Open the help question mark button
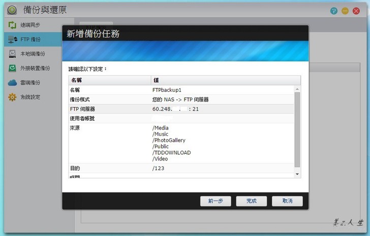Viewport: 370px width, 236px height. pos(333,11)
